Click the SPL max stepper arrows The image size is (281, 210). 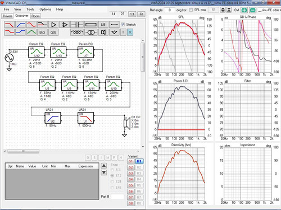click(x=223, y=10)
